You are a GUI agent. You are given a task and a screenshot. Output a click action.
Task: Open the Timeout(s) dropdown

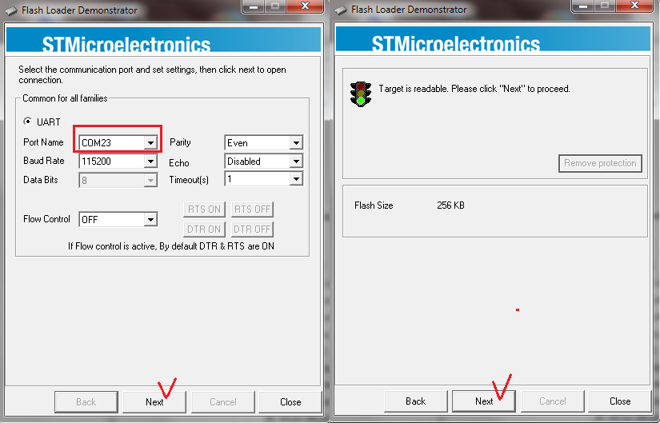click(x=296, y=180)
